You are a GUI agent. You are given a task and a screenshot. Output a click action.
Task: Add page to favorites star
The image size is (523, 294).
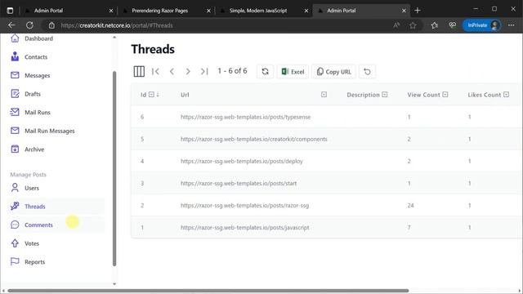pyautogui.click(x=413, y=25)
